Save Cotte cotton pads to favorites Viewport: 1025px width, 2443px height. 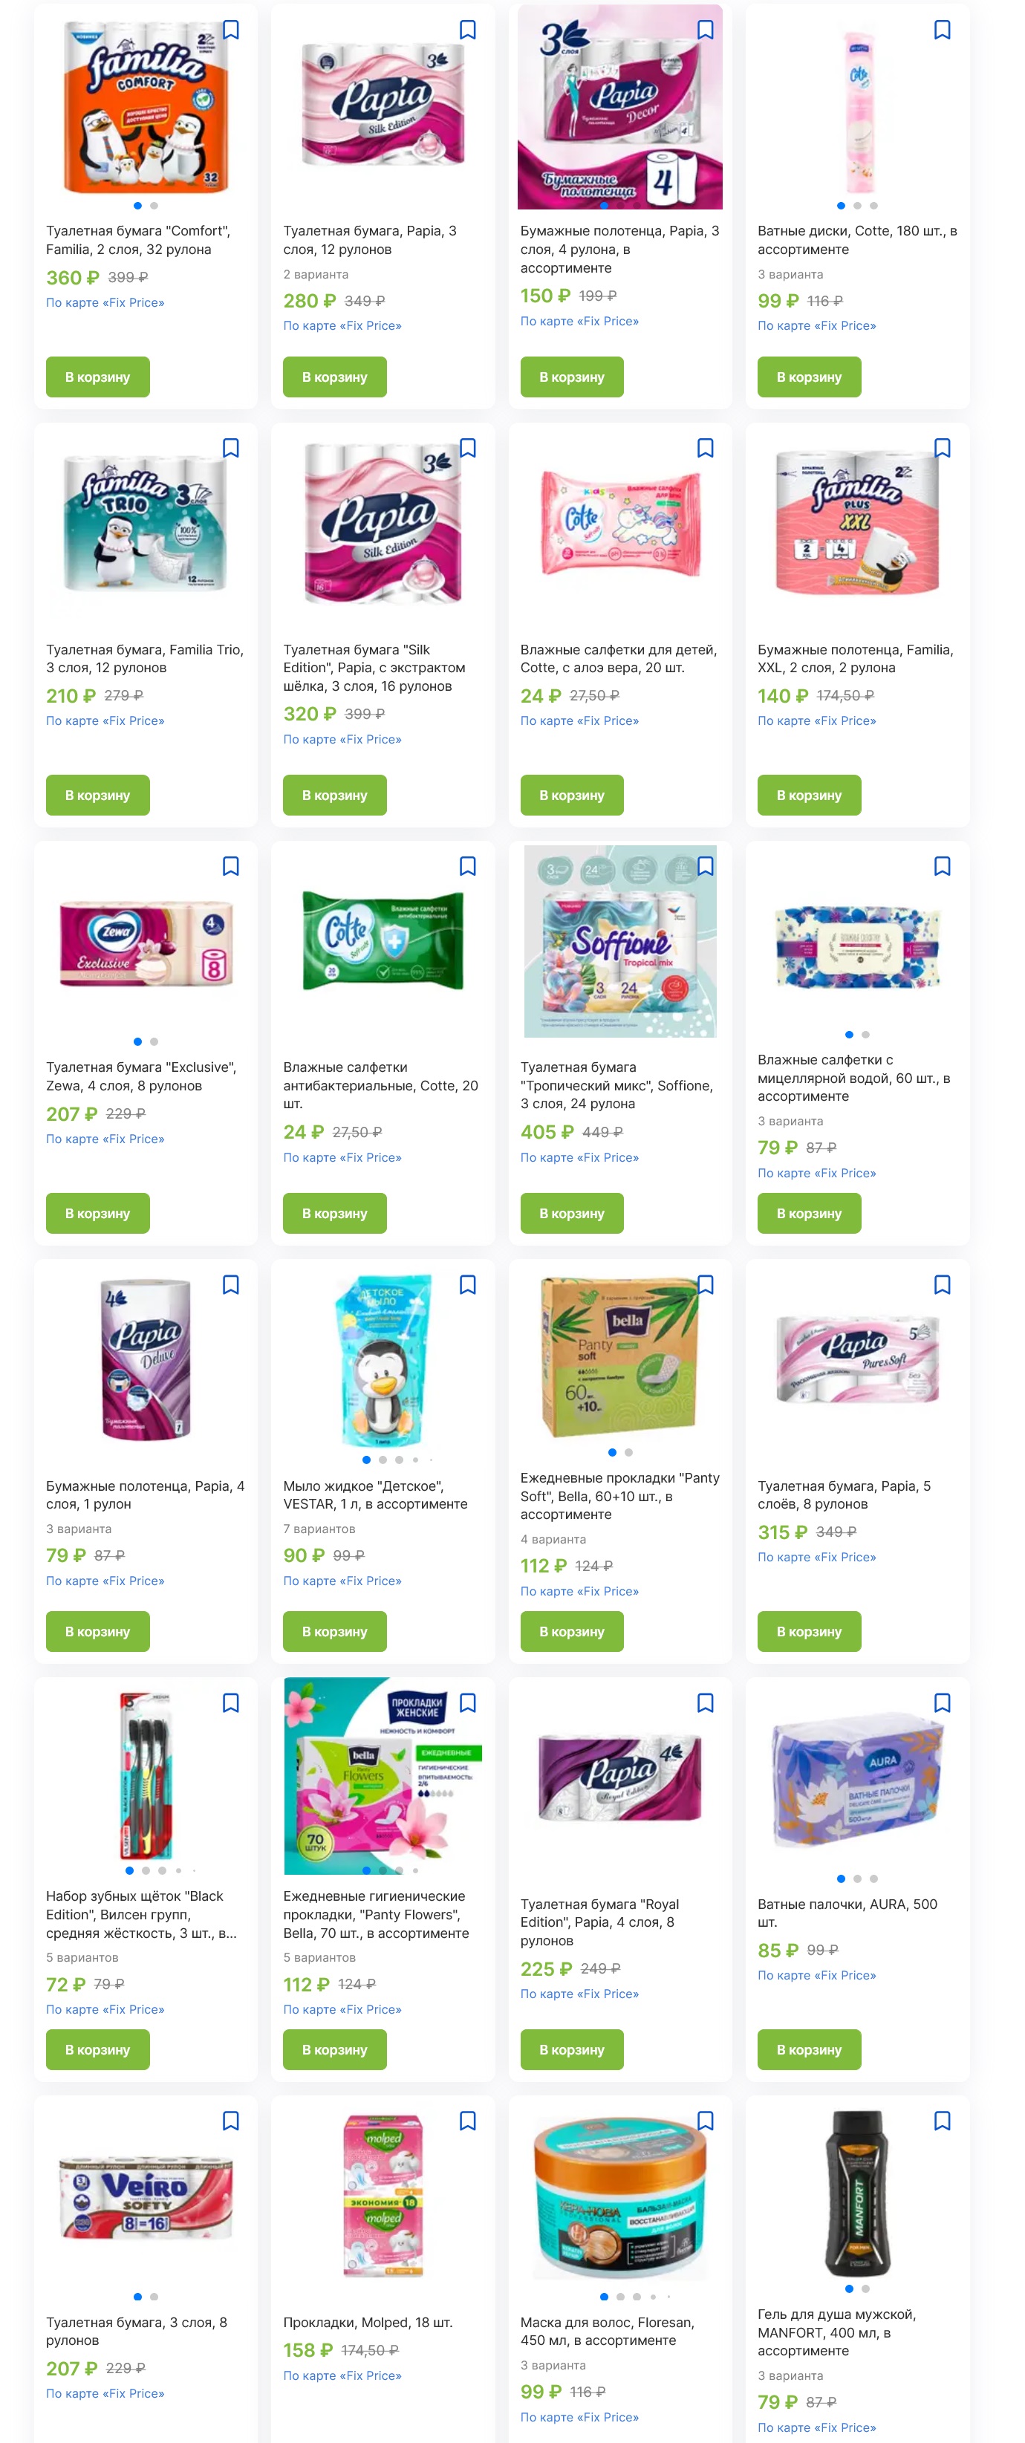click(x=942, y=30)
